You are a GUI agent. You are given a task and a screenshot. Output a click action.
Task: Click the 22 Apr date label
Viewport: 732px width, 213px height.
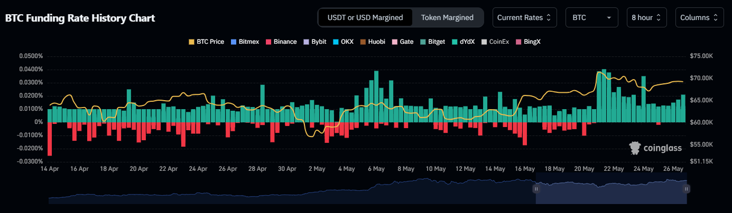pyautogui.click(x=168, y=169)
